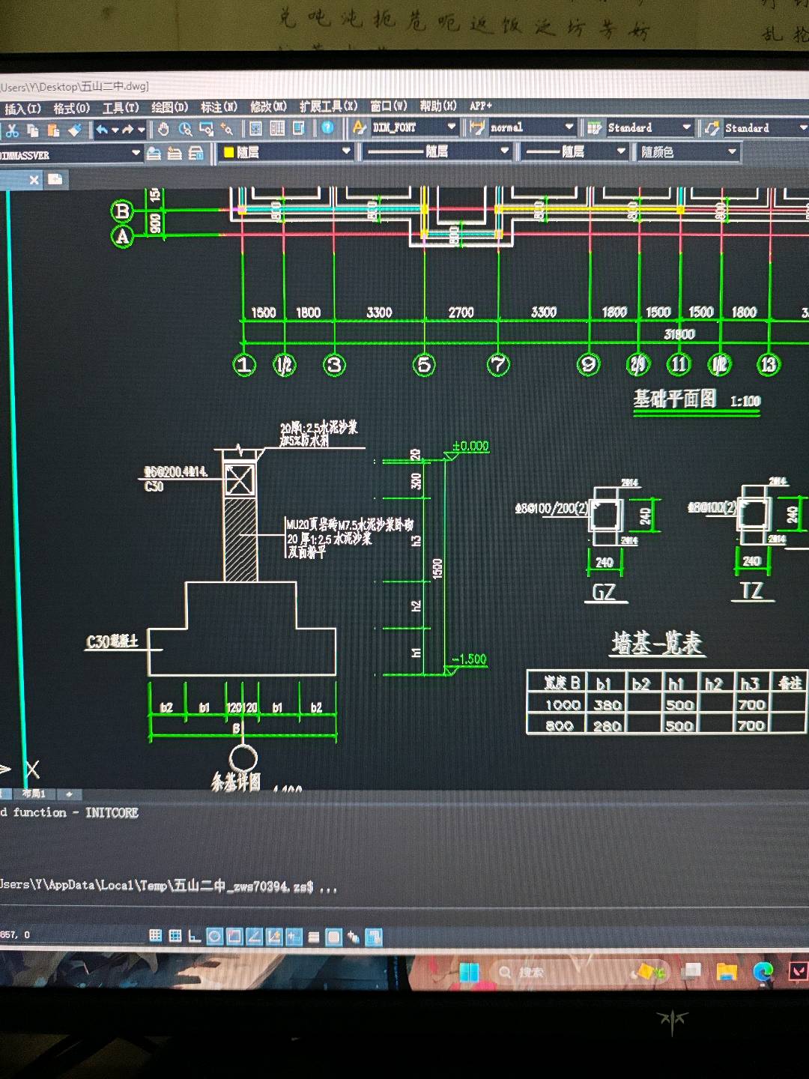Click the blue Help question mark icon
Image resolution: width=809 pixels, height=1079 pixels.
[x=327, y=128]
